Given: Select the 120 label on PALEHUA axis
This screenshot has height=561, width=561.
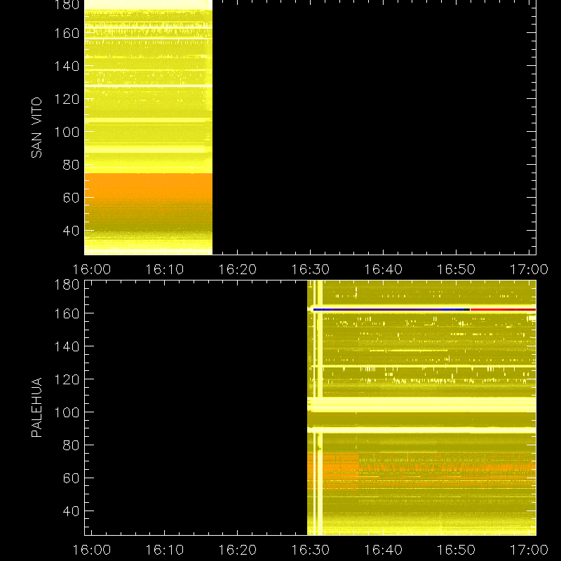Looking at the screenshot, I should [x=67, y=379].
